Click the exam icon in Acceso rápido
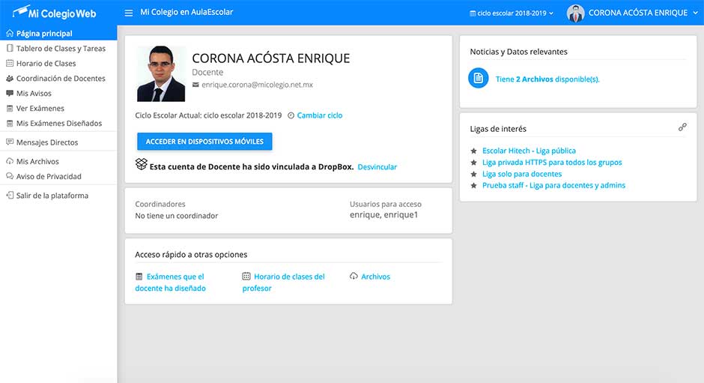This screenshot has width=704, height=383. pos(139,277)
